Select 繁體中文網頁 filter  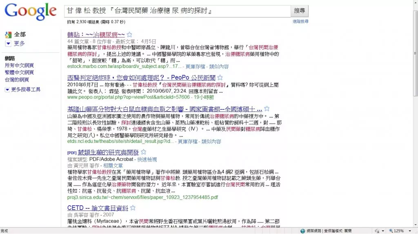pyautogui.click(x=19, y=72)
